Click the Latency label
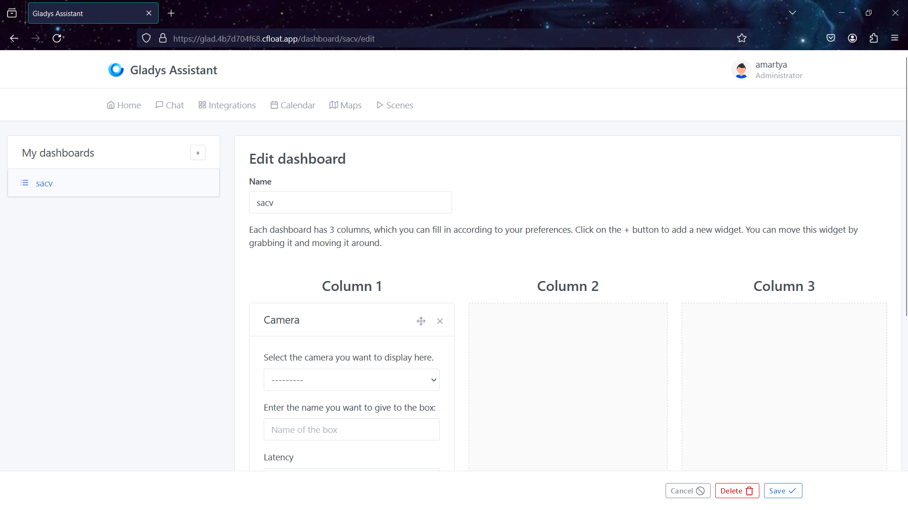 point(278,457)
